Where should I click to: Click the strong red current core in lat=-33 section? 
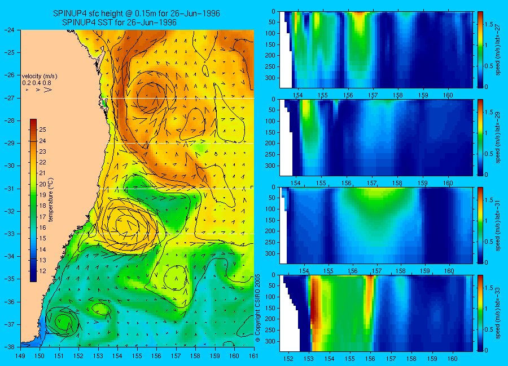[315, 304]
